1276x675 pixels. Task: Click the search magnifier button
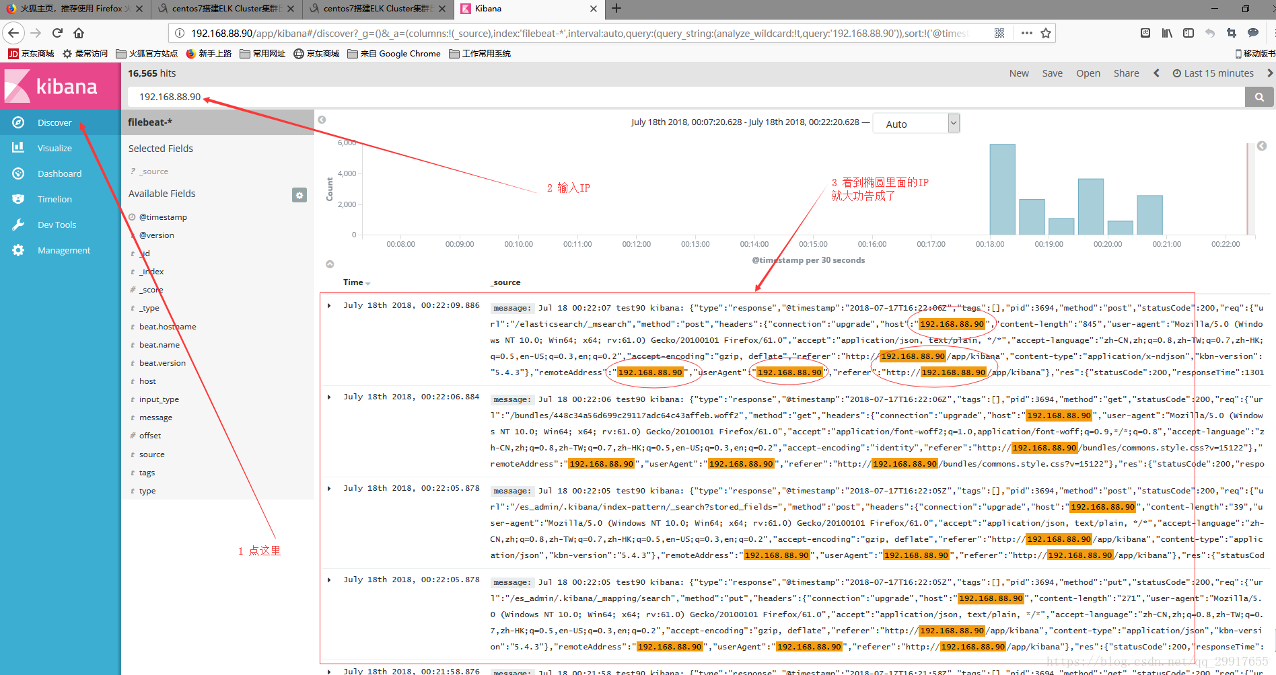(1259, 97)
